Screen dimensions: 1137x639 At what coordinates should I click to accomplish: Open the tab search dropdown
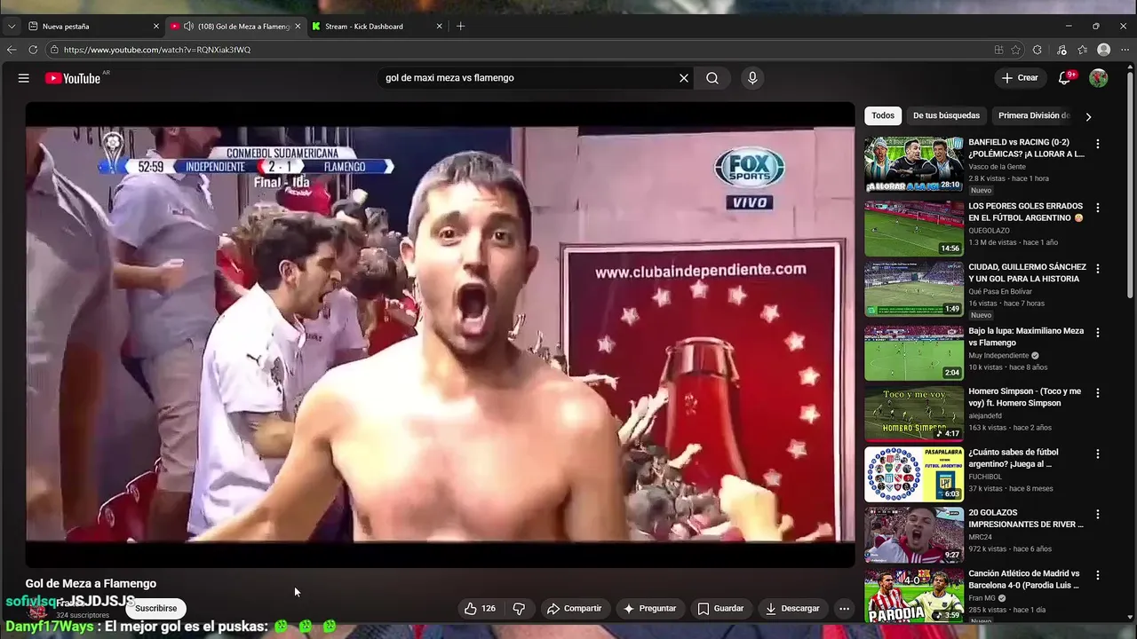click(11, 27)
